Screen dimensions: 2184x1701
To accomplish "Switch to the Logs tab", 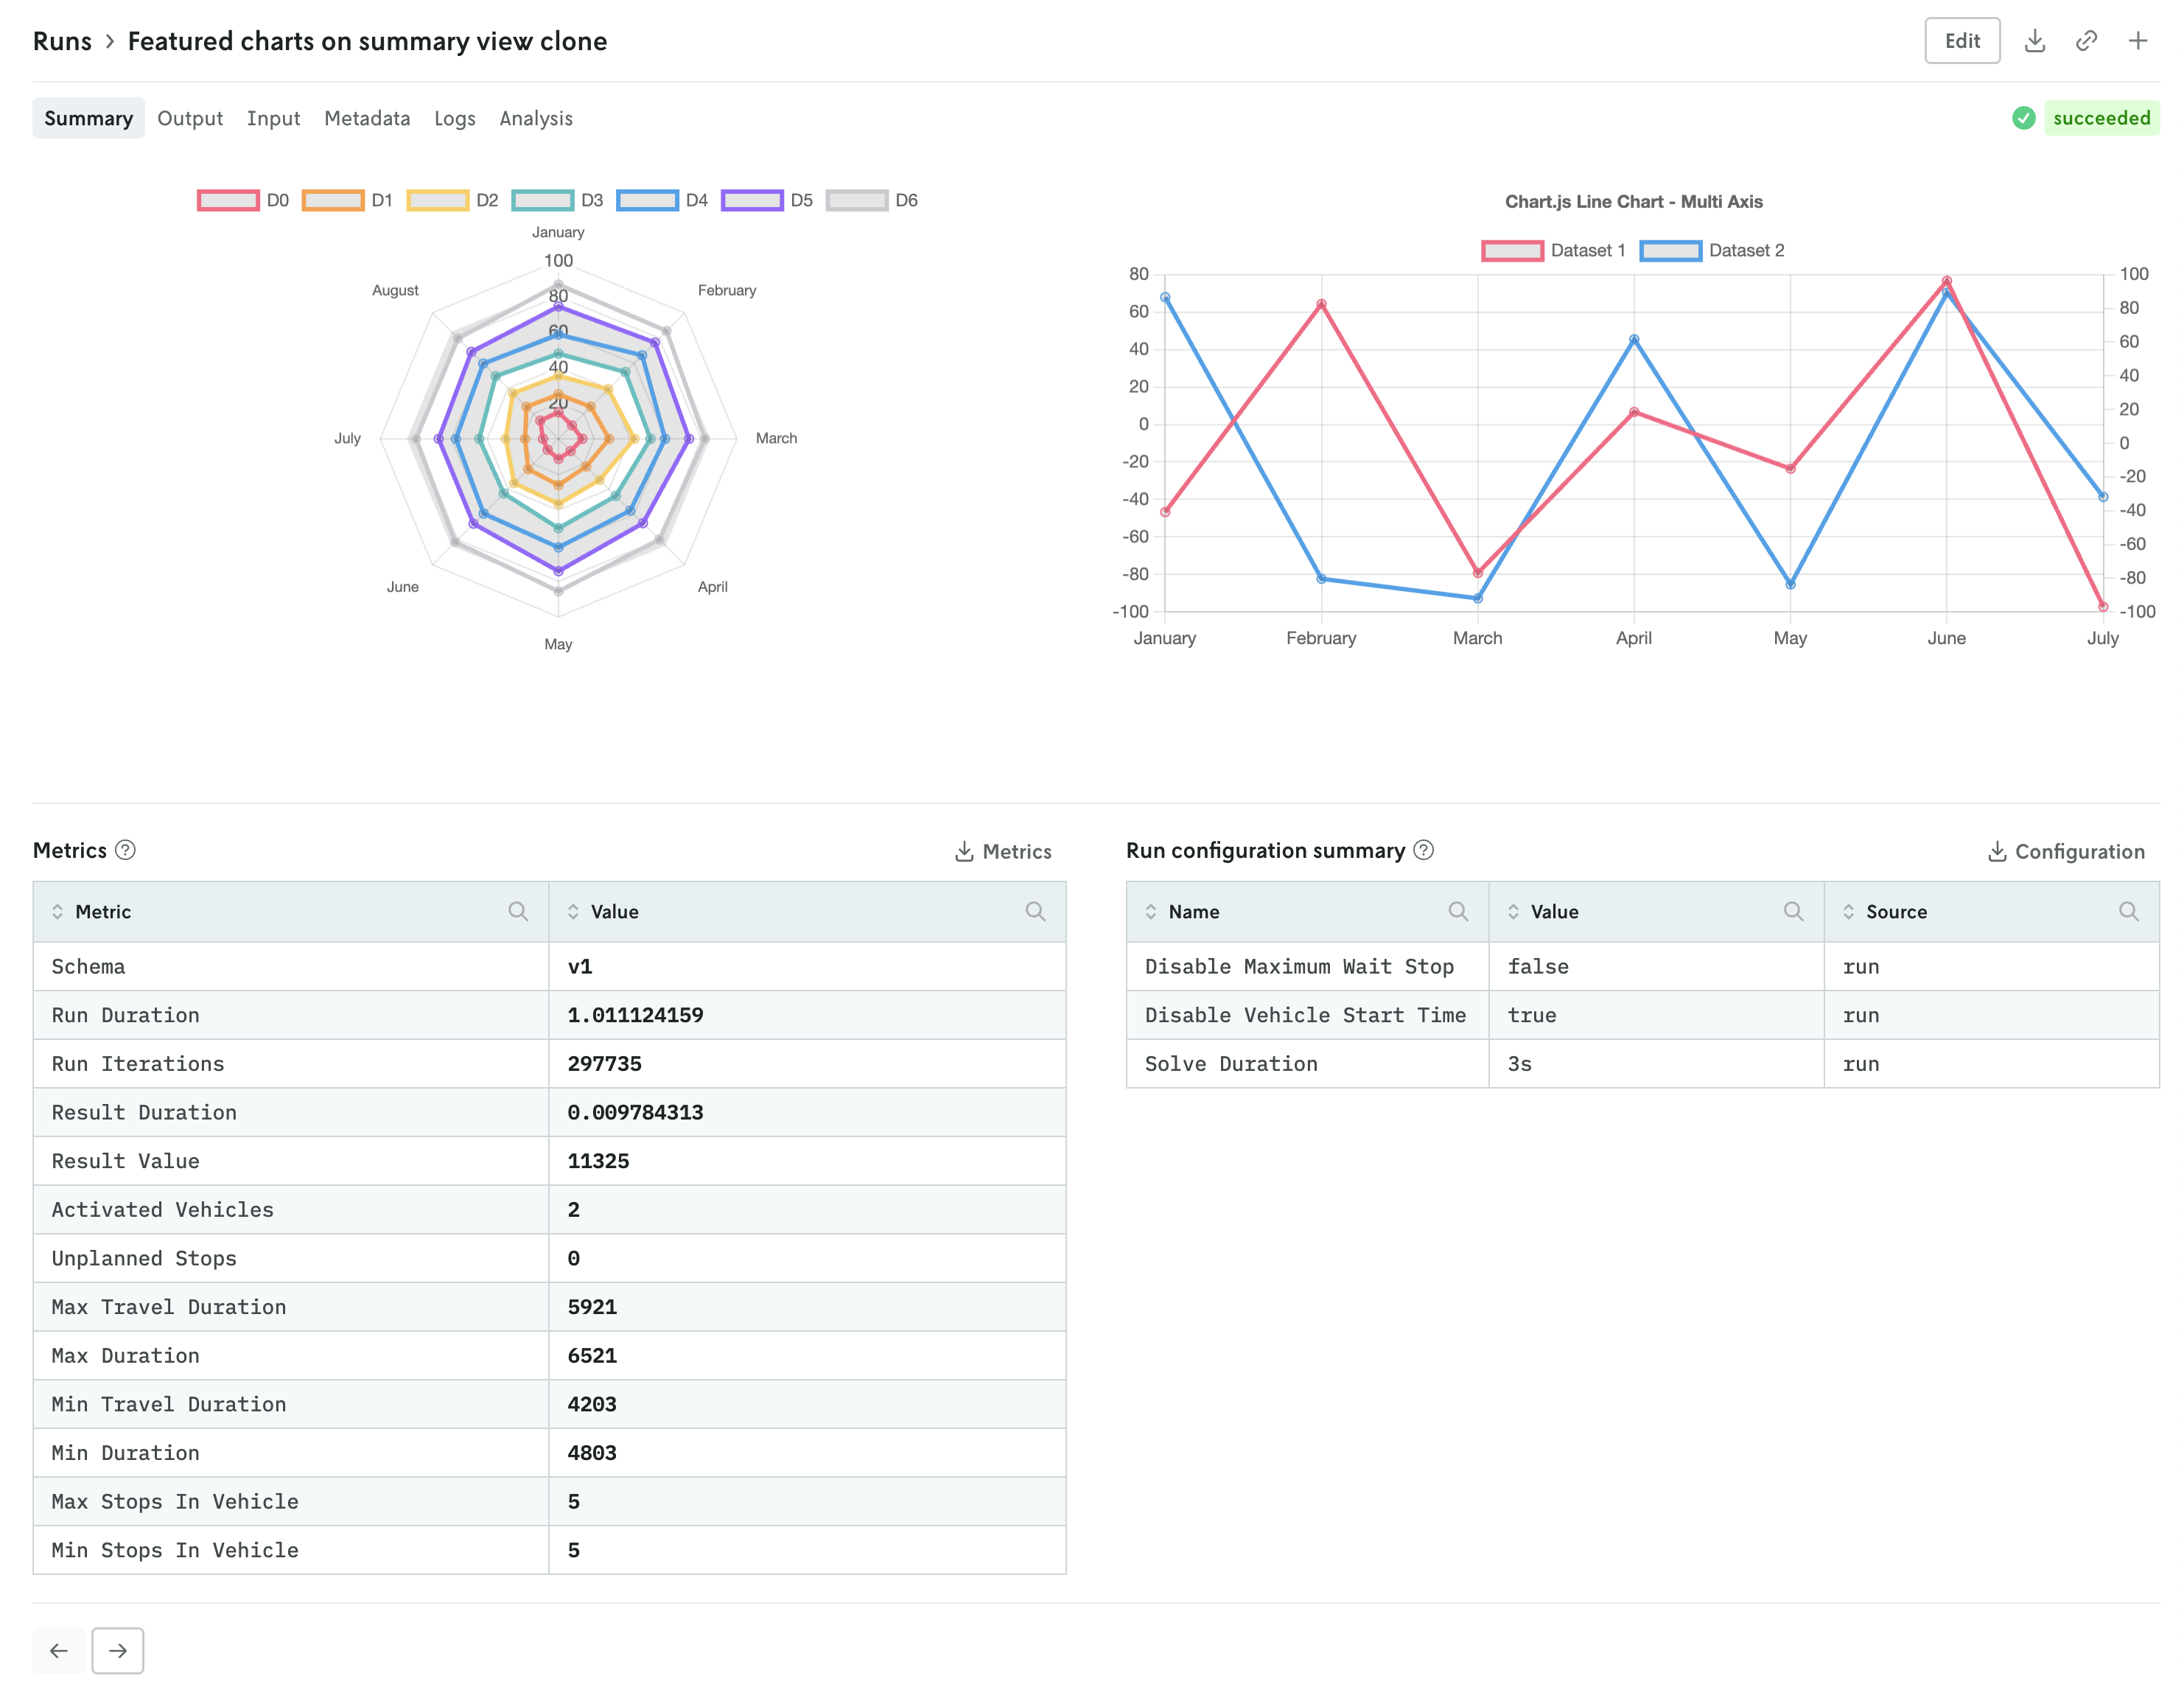I will tap(455, 118).
